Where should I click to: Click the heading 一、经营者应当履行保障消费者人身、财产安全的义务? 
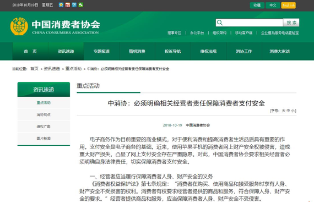[x=151, y=177]
